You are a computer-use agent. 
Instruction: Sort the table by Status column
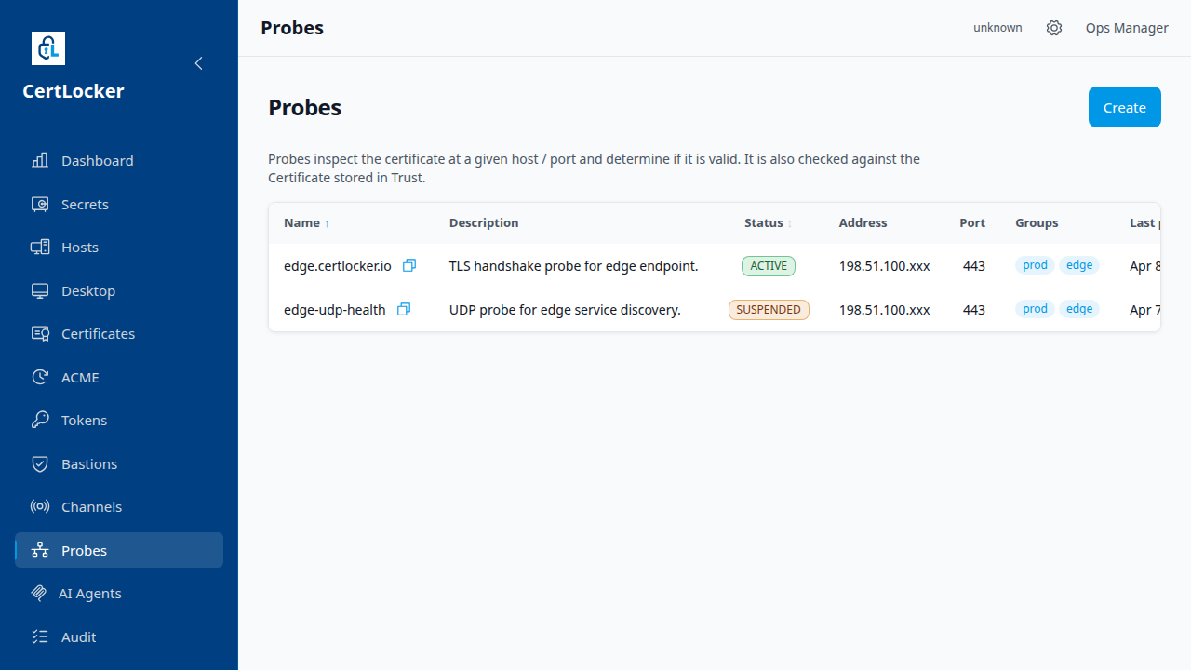click(x=769, y=223)
